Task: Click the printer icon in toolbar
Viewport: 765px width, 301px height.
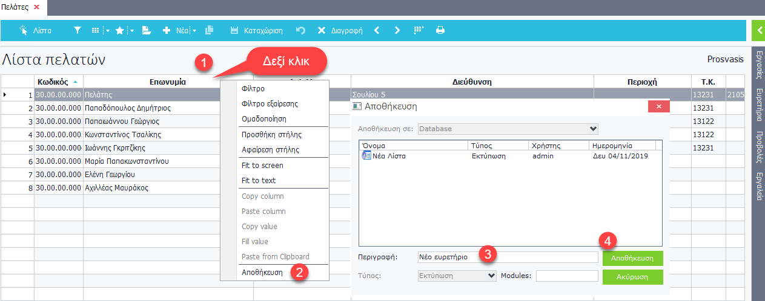Action: [x=440, y=30]
